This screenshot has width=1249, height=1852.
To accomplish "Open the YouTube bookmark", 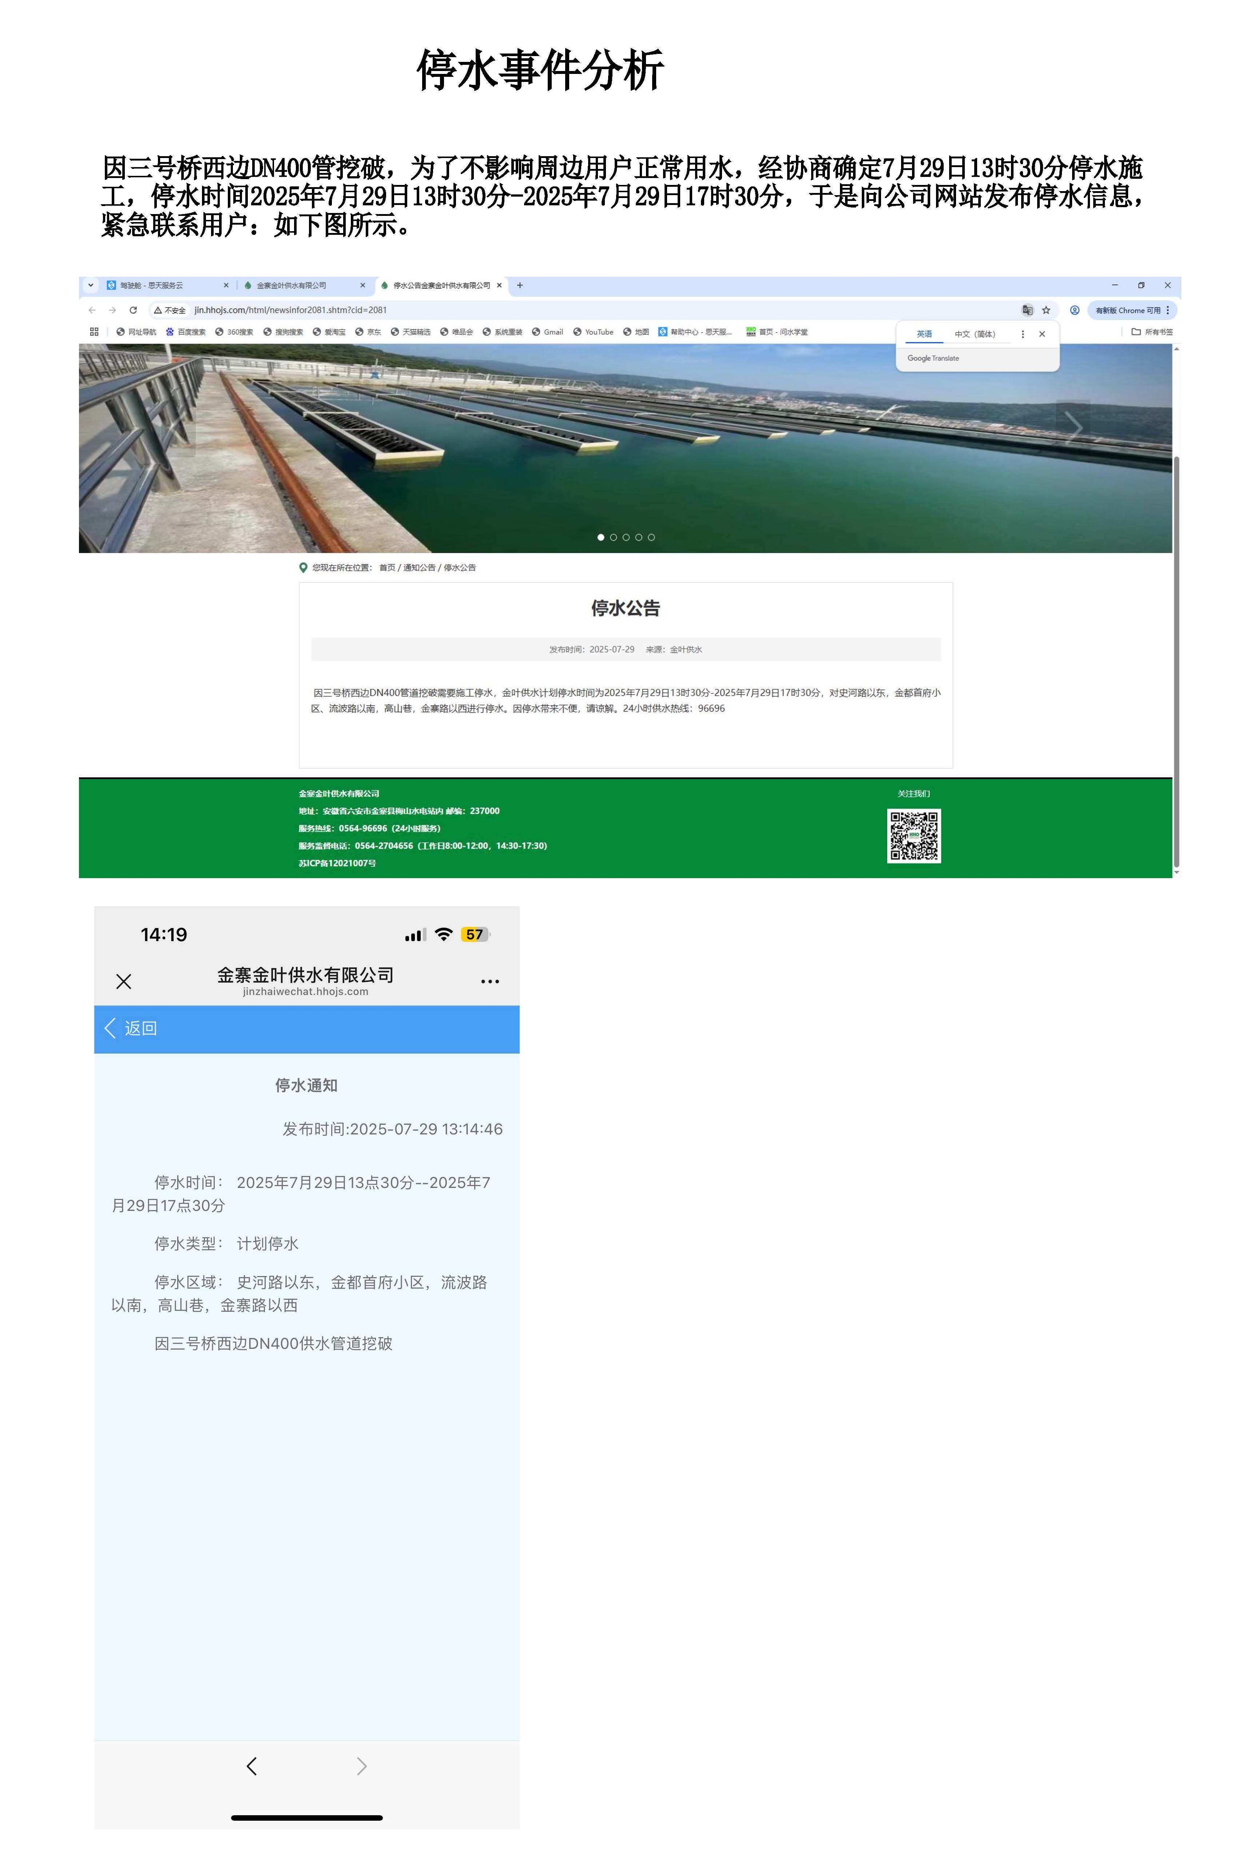I will point(594,332).
